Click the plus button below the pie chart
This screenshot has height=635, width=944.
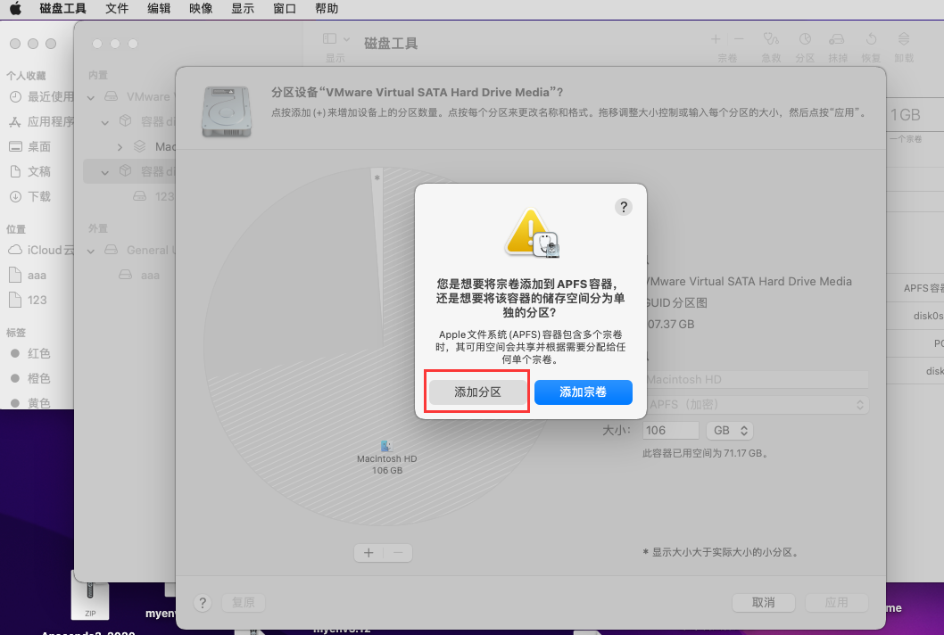coord(368,553)
